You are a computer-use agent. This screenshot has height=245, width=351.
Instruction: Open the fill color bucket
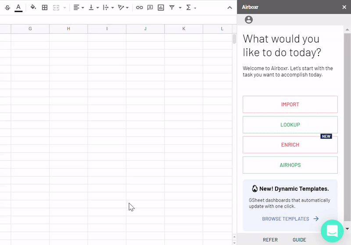pyautogui.click(x=33, y=7)
